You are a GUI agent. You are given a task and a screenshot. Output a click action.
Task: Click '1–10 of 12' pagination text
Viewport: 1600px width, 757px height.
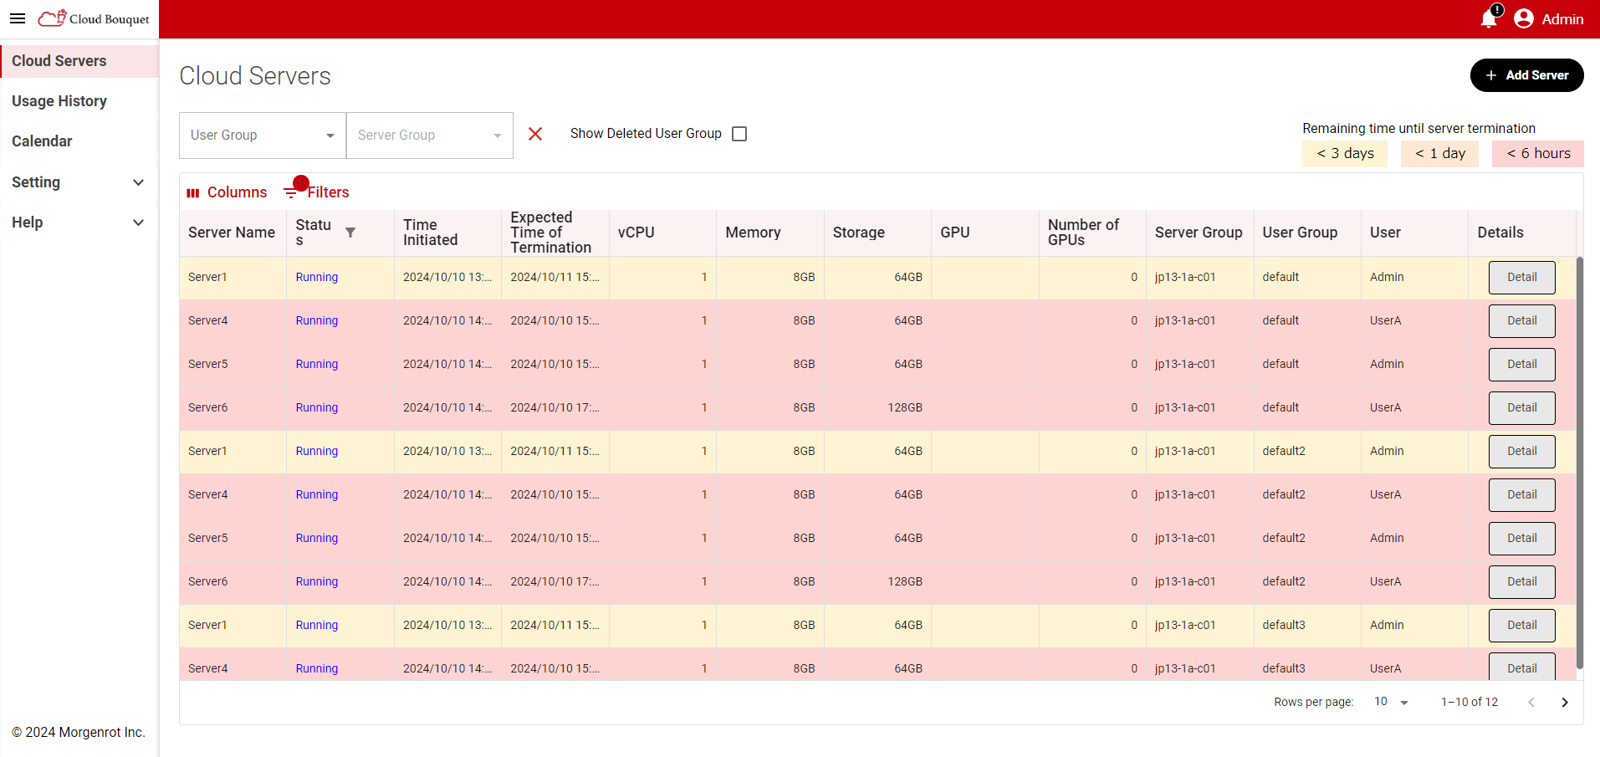(x=1470, y=702)
